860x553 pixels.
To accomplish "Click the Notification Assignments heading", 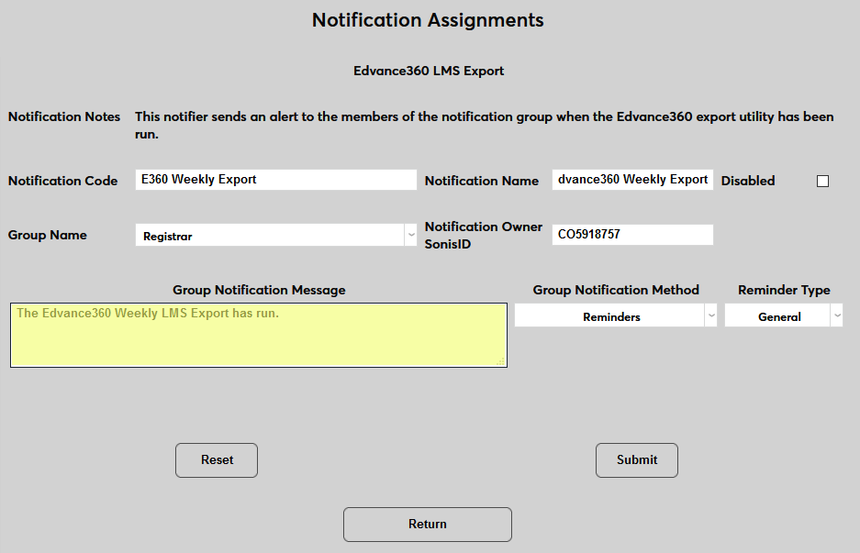I will click(x=428, y=20).
